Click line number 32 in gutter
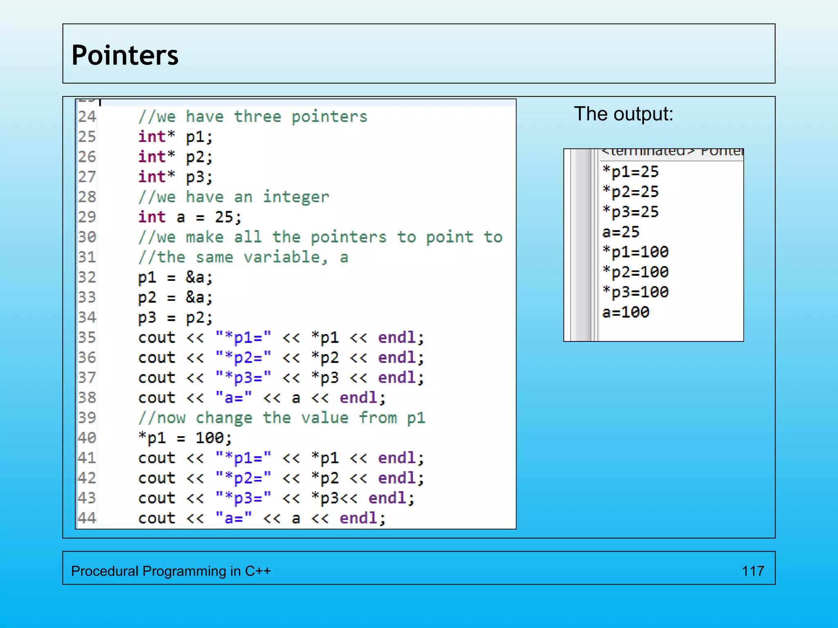Viewport: 838px width, 628px height. click(87, 277)
